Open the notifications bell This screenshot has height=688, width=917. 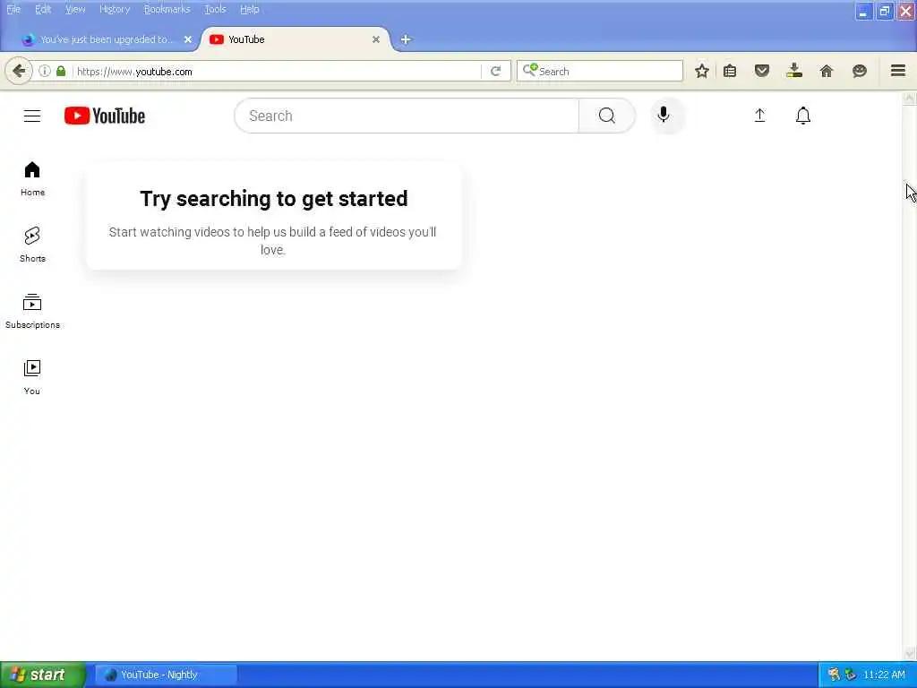[x=803, y=116]
